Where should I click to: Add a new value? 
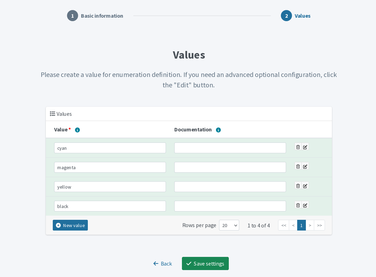coord(70,225)
